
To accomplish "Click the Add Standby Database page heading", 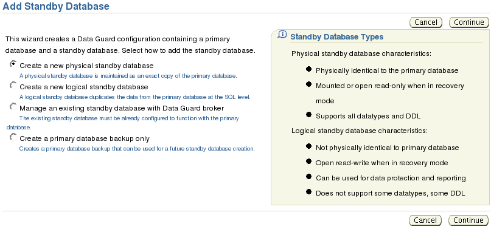I will coord(56,6).
